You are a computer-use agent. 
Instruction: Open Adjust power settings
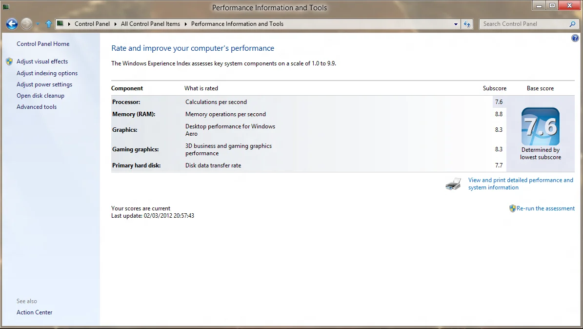(x=44, y=84)
